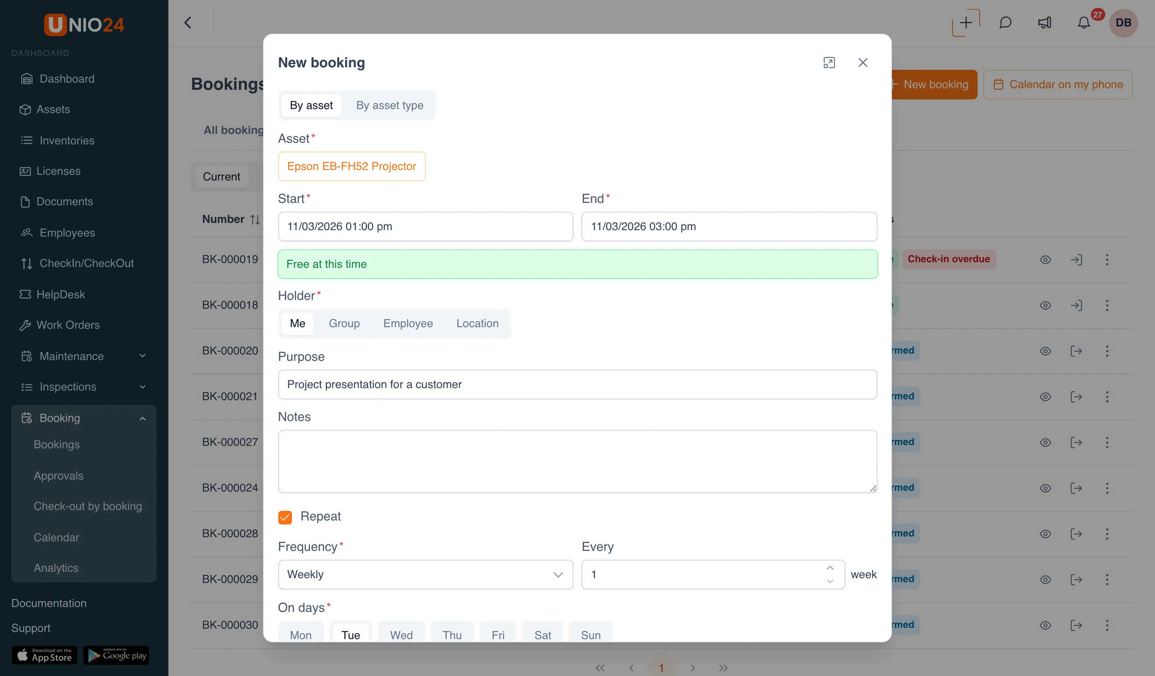This screenshot has height=676, width=1155.
Task: Check out booking BK-000021 via arrow icon
Action: (x=1076, y=397)
